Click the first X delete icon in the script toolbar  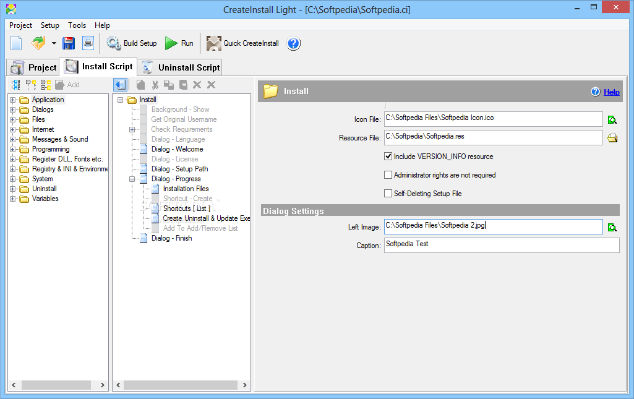pos(197,85)
